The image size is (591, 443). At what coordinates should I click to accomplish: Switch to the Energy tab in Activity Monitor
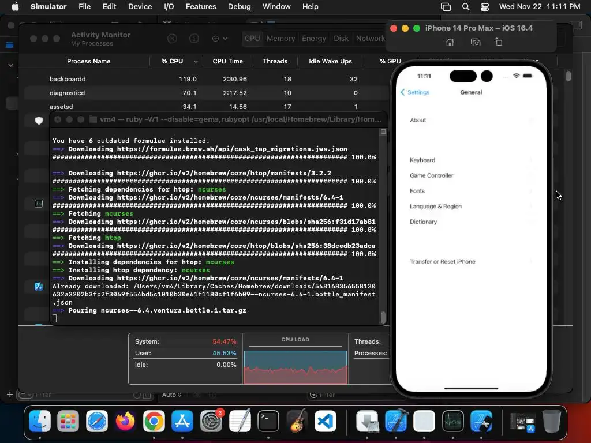click(x=313, y=39)
